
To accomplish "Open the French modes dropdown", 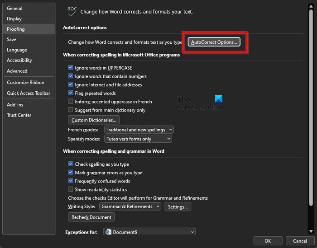I will pos(139,130).
